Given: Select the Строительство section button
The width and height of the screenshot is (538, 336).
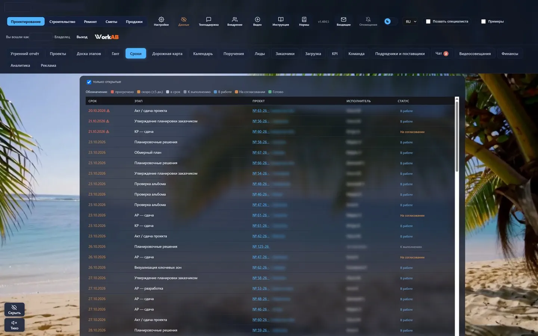Looking at the screenshot, I should pyautogui.click(x=62, y=22).
